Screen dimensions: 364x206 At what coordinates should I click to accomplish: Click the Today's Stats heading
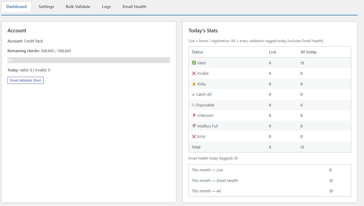coord(203,31)
